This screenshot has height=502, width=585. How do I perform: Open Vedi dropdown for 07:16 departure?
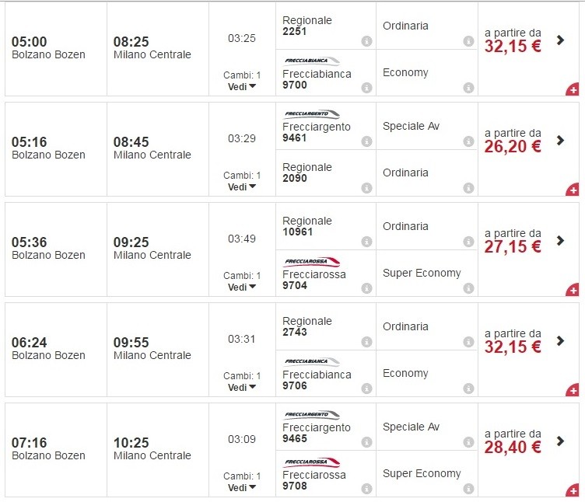(x=242, y=487)
